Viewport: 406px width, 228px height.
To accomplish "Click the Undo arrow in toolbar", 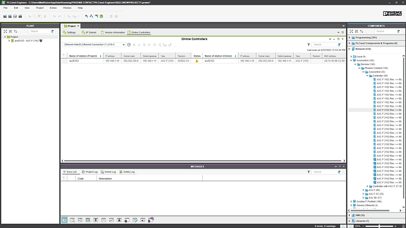I will pos(54,16).
